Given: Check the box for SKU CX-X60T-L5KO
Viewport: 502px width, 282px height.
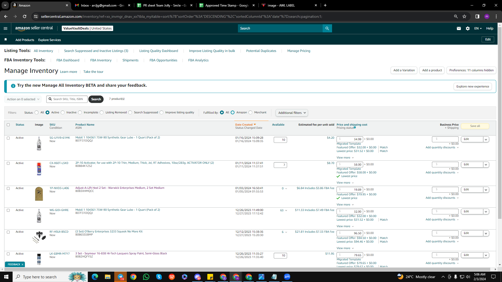Looking at the screenshot, I should coord(8,163).
